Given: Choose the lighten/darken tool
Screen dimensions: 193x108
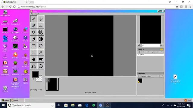Looking at the screenshot, I should point(41,39).
